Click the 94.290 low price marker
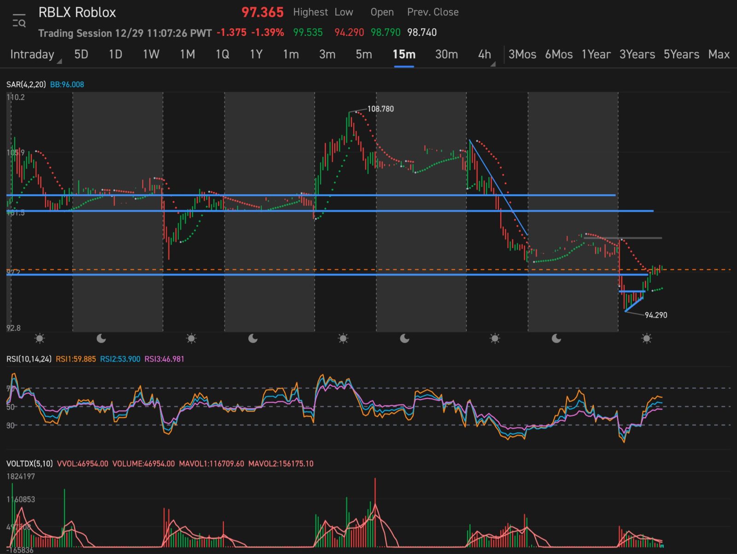737x554 pixels. tap(656, 315)
